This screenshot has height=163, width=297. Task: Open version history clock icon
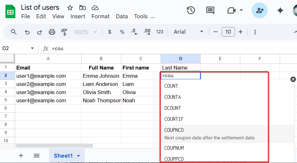(191, 10)
